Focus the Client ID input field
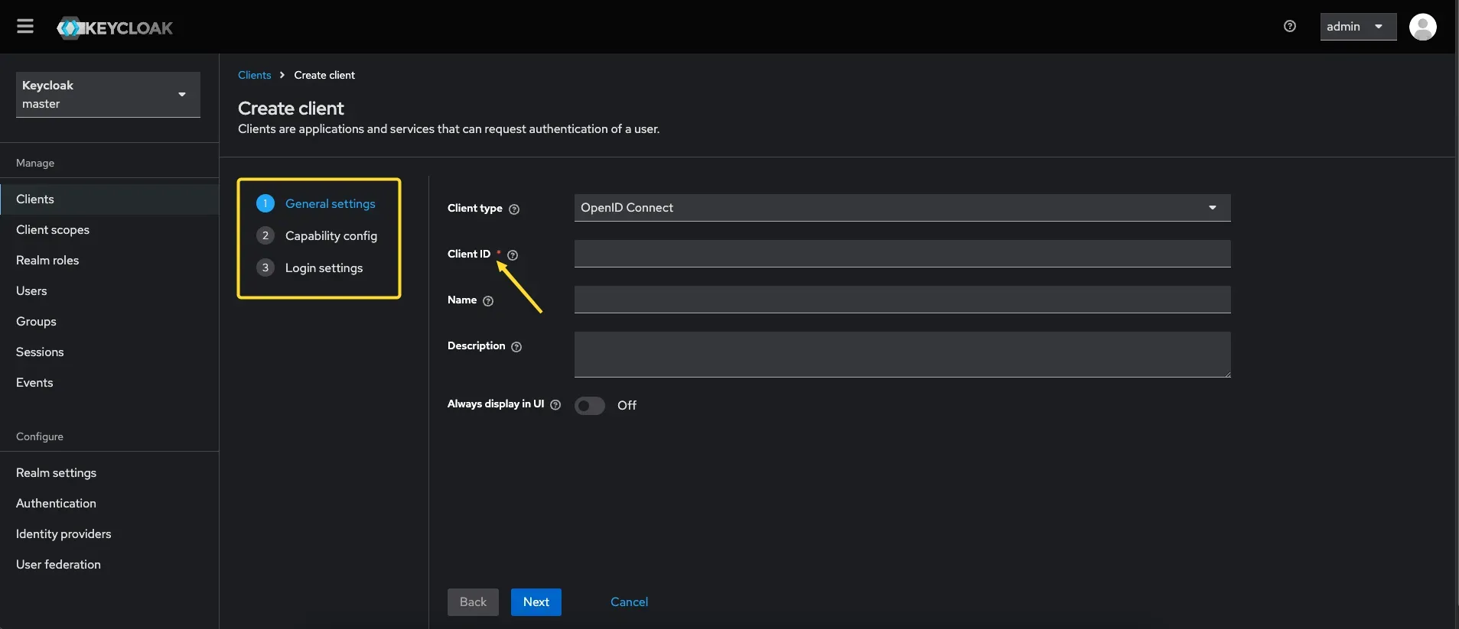 pos(901,254)
